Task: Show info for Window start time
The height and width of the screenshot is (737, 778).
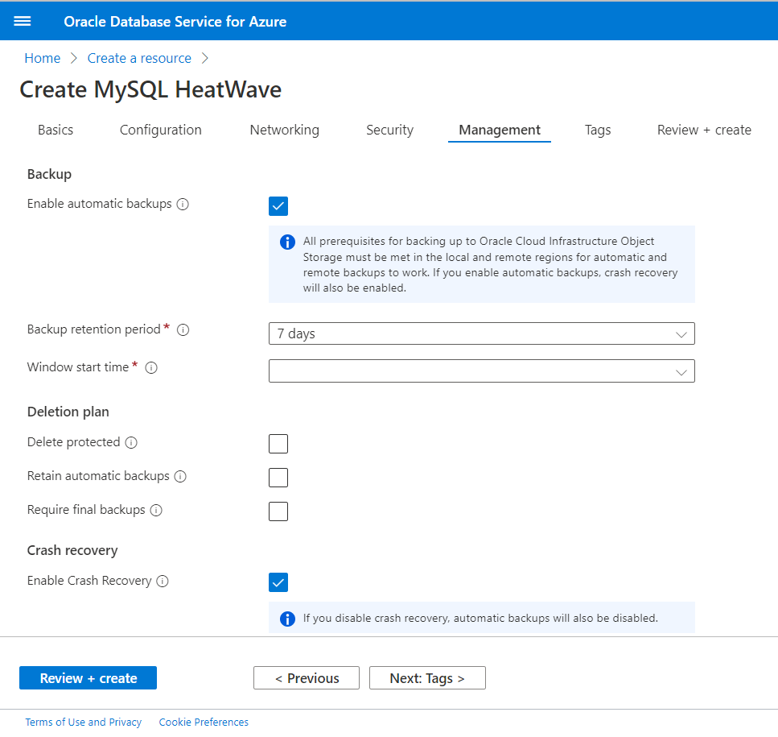Action: (151, 367)
